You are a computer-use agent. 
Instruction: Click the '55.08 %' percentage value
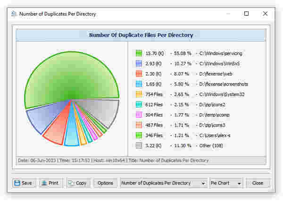(183, 53)
